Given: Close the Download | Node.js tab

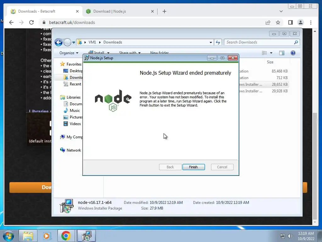Looking at the screenshot, I should tap(153, 11).
